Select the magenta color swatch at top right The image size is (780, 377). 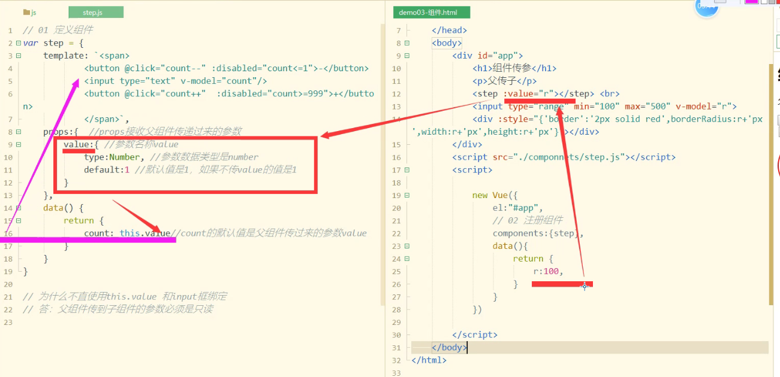pos(751,2)
